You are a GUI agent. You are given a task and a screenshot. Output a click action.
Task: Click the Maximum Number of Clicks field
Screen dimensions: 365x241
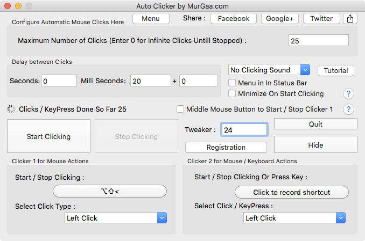(319, 41)
